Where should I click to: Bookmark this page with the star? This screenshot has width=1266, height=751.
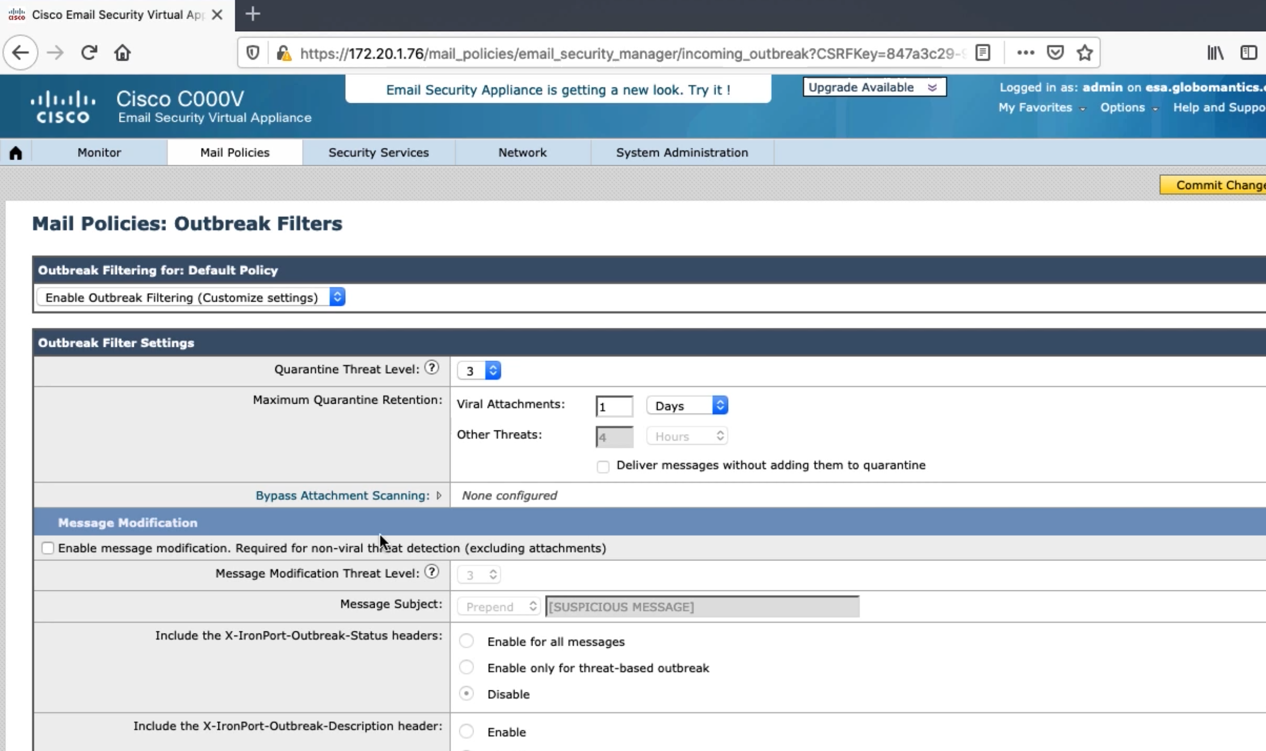tap(1085, 53)
